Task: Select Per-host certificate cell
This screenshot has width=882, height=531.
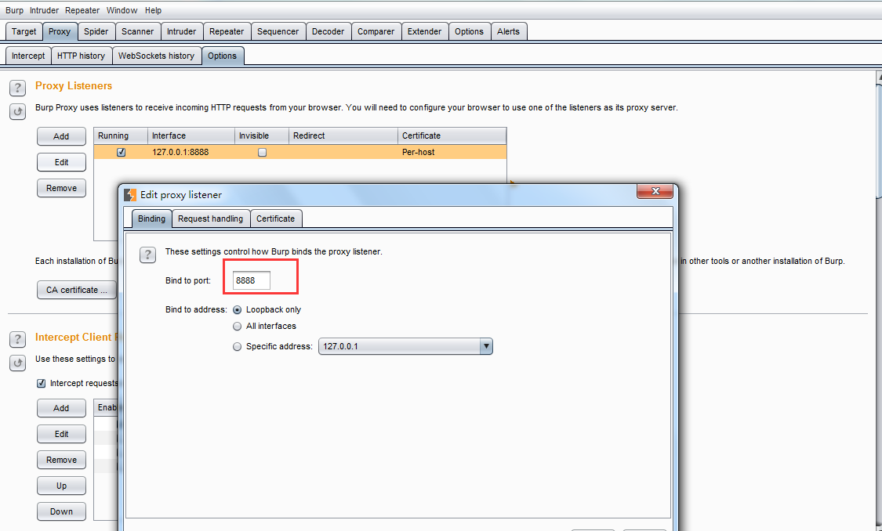Action: tap(452, 152)
